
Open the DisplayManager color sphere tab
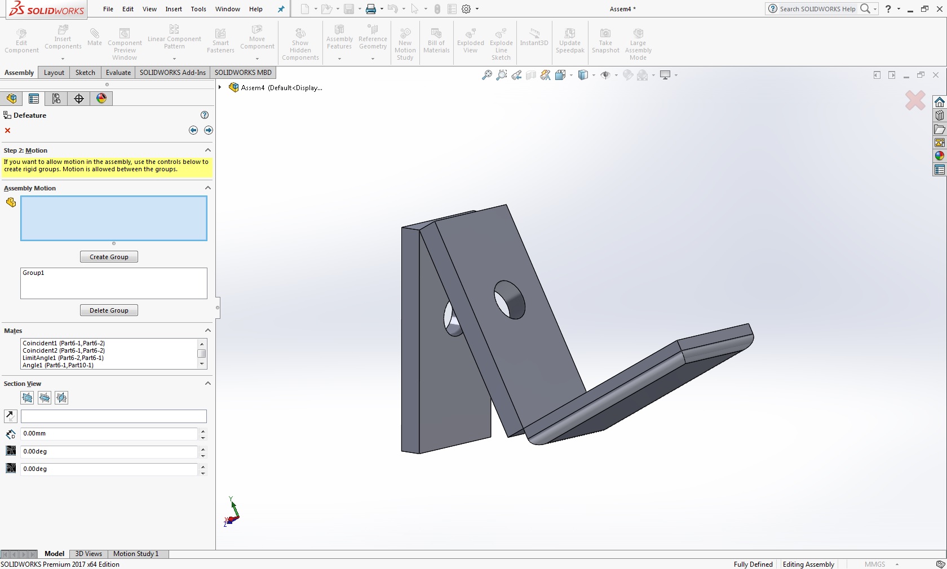[101, 99]
